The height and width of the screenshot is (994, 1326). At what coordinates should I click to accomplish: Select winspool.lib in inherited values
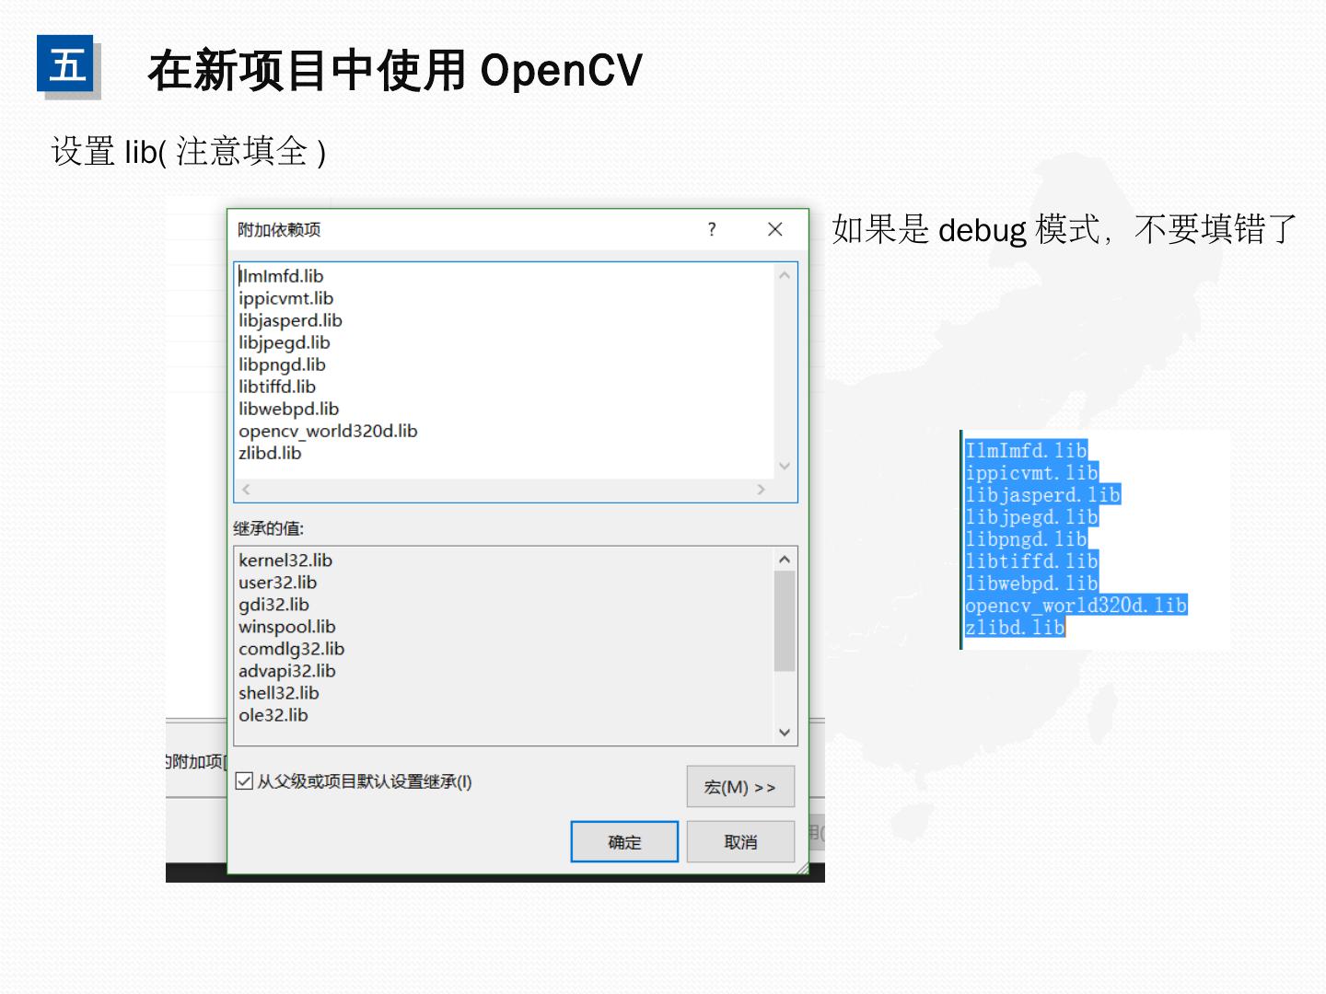(287, 627)
